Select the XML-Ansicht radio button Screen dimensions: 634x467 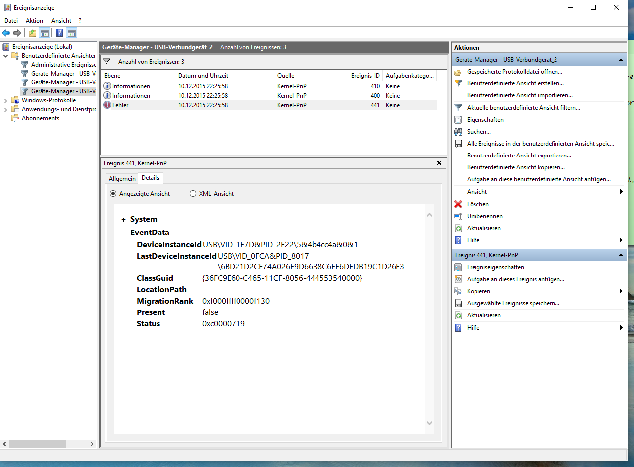(193, 194)
